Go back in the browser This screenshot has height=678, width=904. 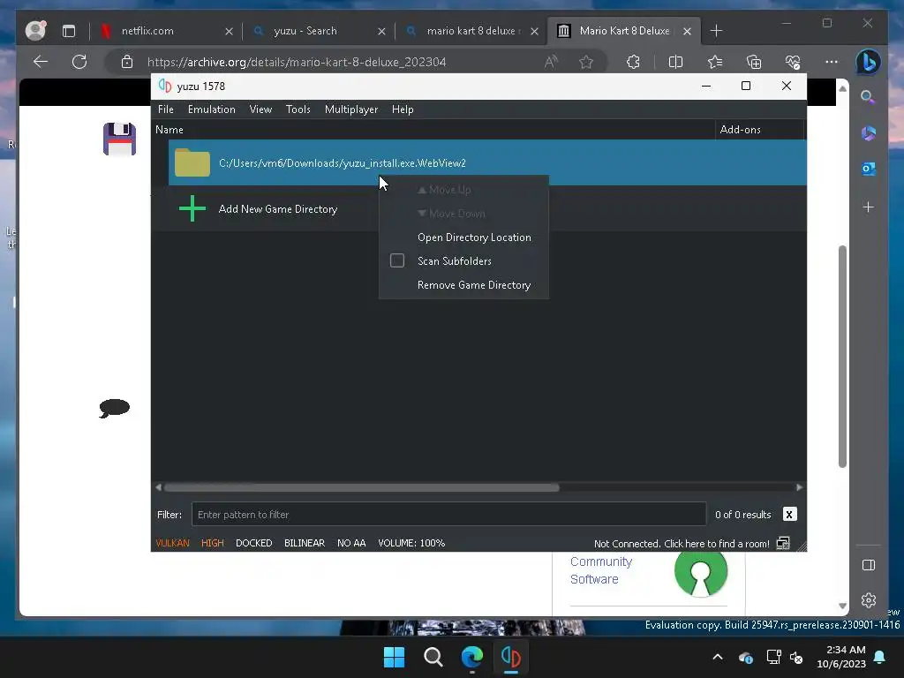coord(41,62)
